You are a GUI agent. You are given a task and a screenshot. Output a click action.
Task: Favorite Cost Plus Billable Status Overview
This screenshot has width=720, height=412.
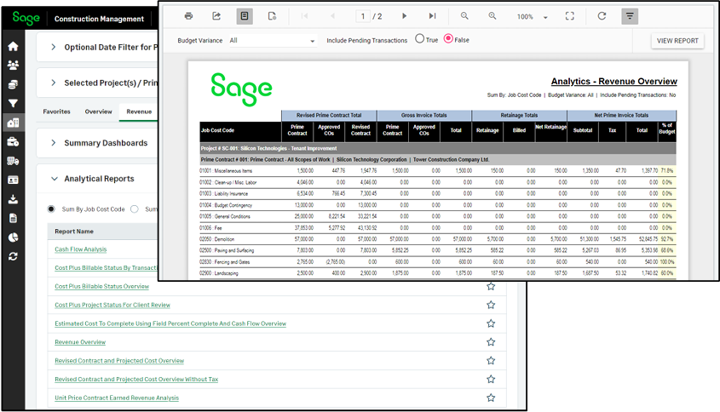pyautogui.click(x=491, y=286)
